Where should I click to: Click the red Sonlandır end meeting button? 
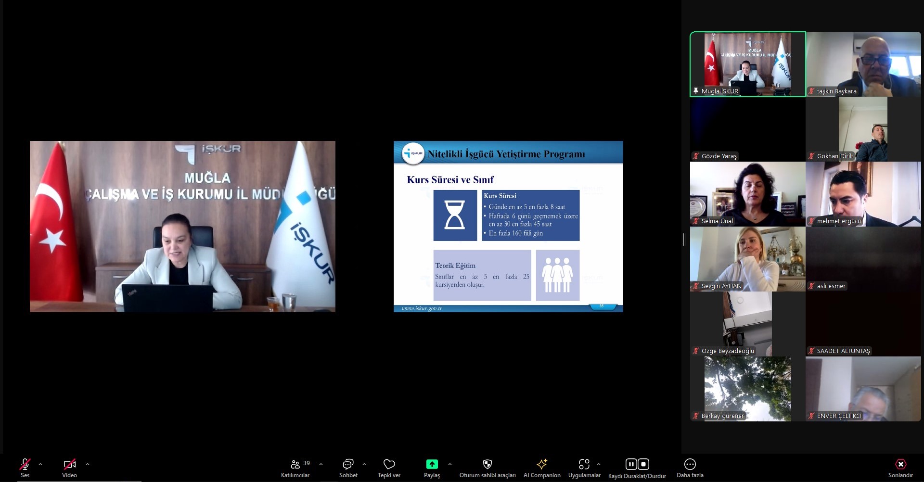(900, 468)
